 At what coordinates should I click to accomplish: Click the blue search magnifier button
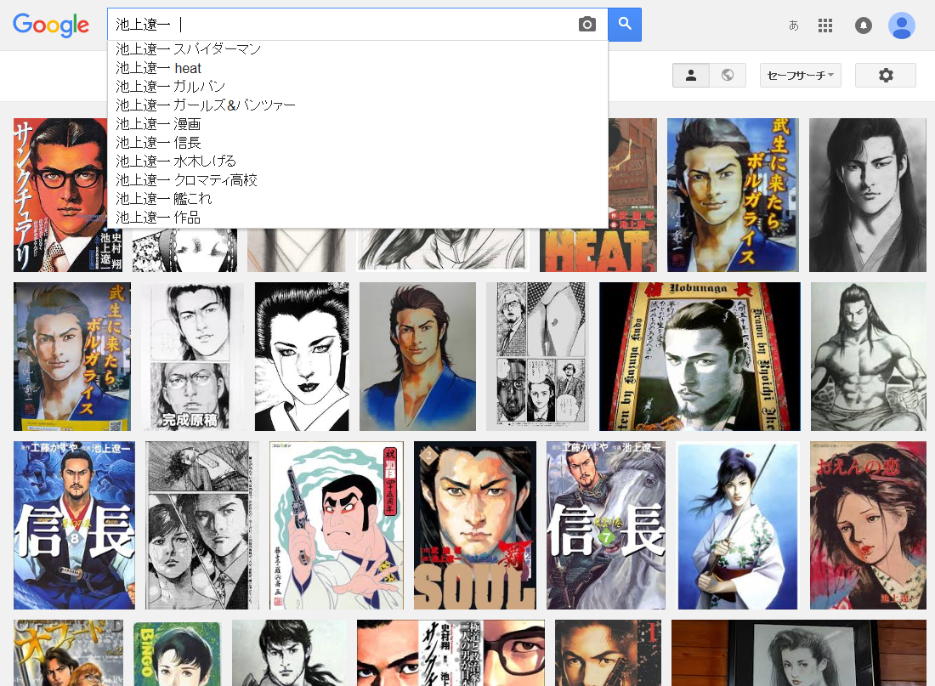tap(625, 25)
